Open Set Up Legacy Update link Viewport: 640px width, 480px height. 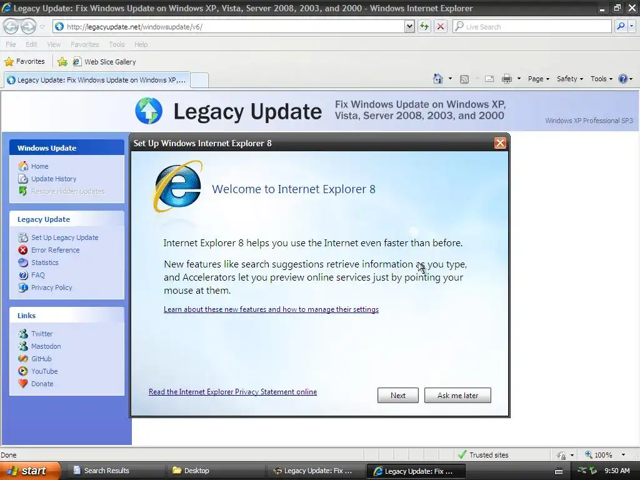[64, 237]
